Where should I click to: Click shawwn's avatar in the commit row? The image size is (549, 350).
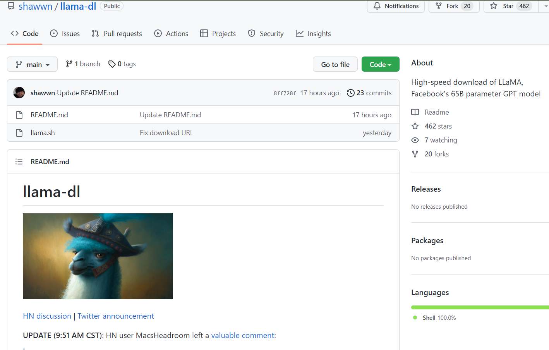pos(19,93)
